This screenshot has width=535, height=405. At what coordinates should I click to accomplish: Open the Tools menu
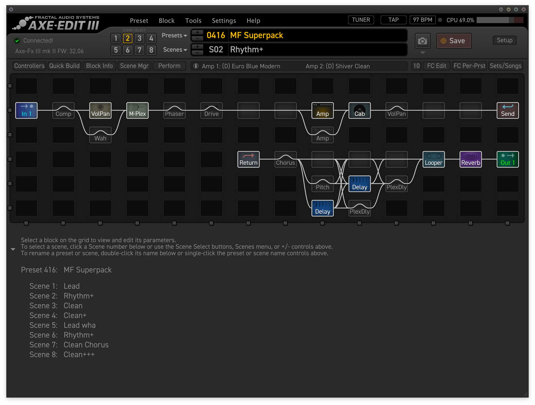point(193,21)
